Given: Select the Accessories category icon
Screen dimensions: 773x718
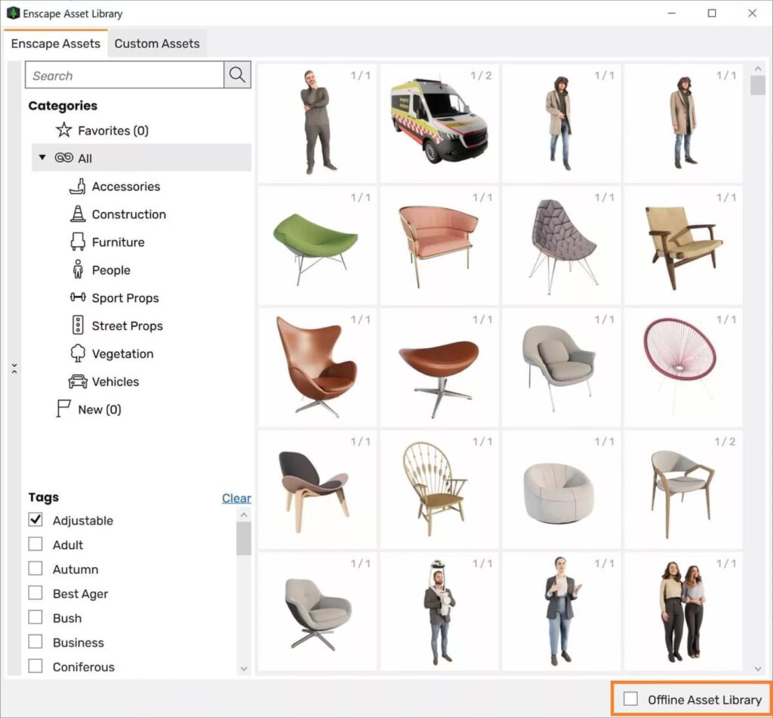Looking at the screenshot, I should 77,186.
